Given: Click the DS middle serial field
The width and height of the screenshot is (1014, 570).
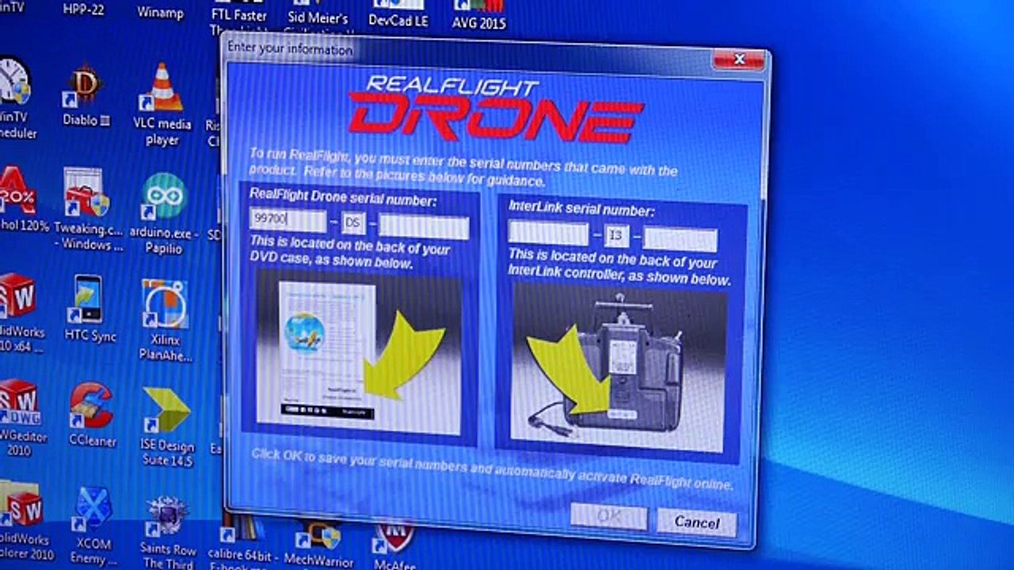Looking at the screenshot, I should pyautogui.click(x=353, y=223).
